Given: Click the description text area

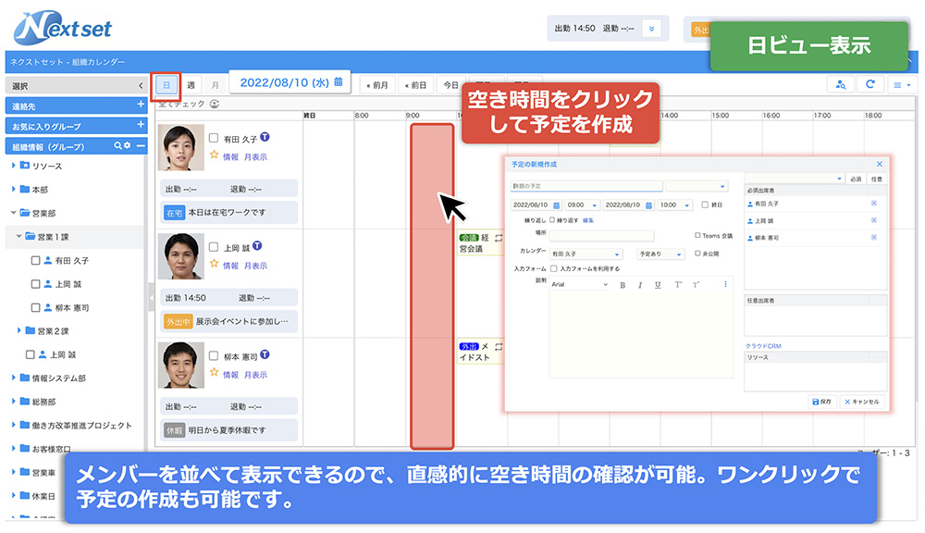Looking at the screenshot, I should (x=641, y=335).
